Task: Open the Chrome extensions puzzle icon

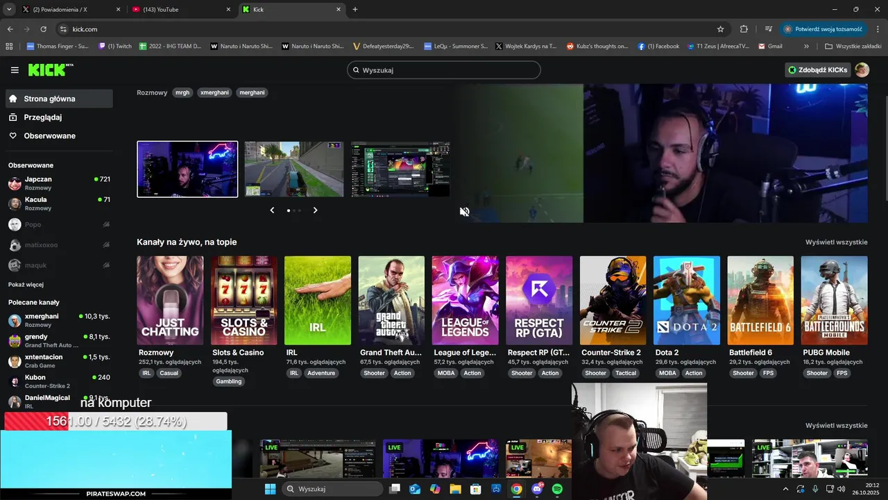Action: (x=744, y=29)
